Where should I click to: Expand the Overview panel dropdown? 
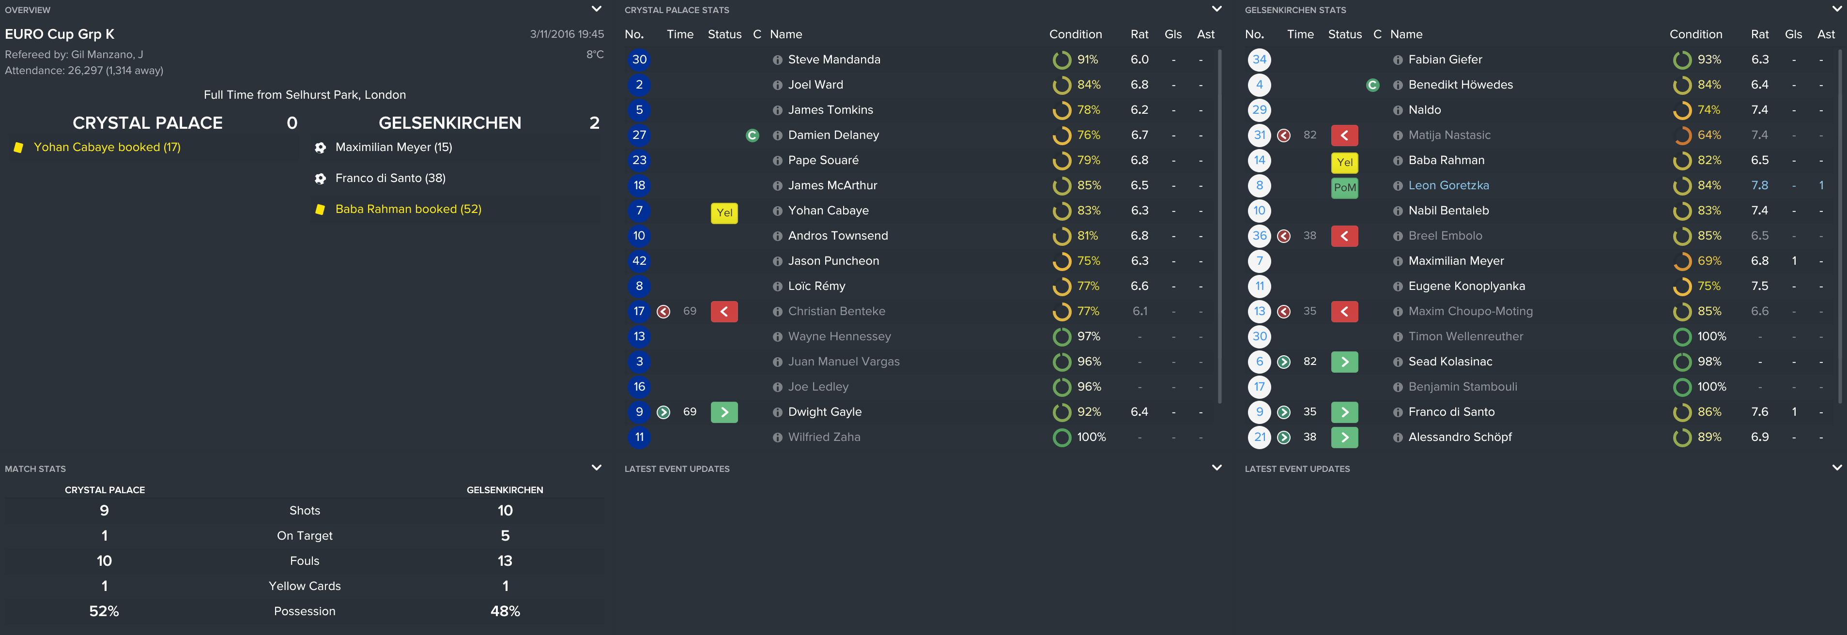tap(596, 9)
